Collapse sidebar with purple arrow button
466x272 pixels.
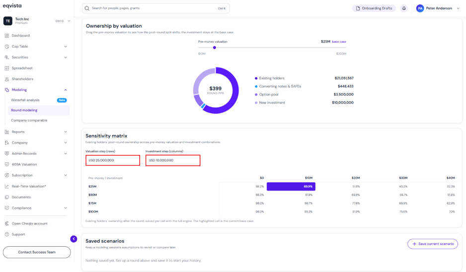pos(74,239)
